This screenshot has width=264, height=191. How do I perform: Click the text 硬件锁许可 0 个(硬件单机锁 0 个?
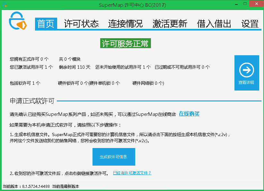89,83
